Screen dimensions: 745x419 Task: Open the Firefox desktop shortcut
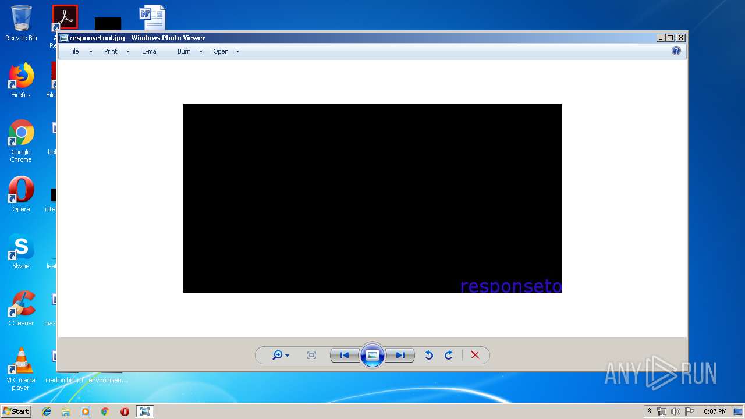point(21,80)
